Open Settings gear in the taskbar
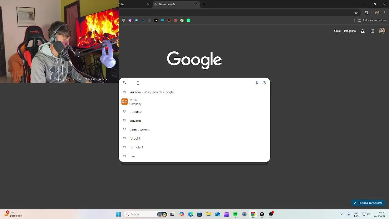 [244, 214]
